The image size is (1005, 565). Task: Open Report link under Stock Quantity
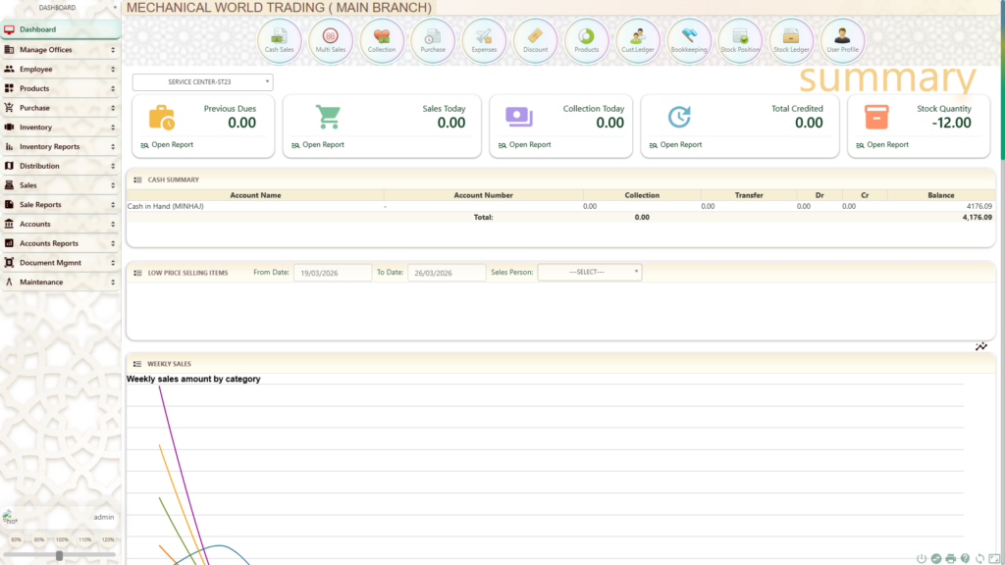tap(887, 145)
